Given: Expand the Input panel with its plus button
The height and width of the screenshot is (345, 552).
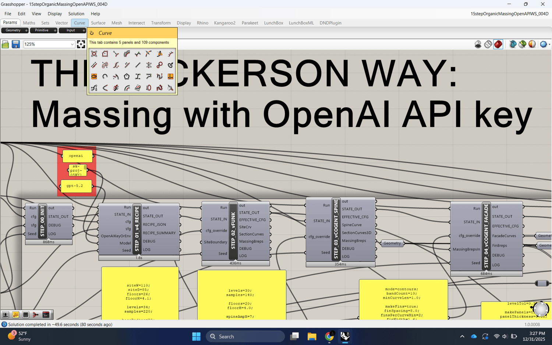Looking at the screenshot, I should (84, 31).
